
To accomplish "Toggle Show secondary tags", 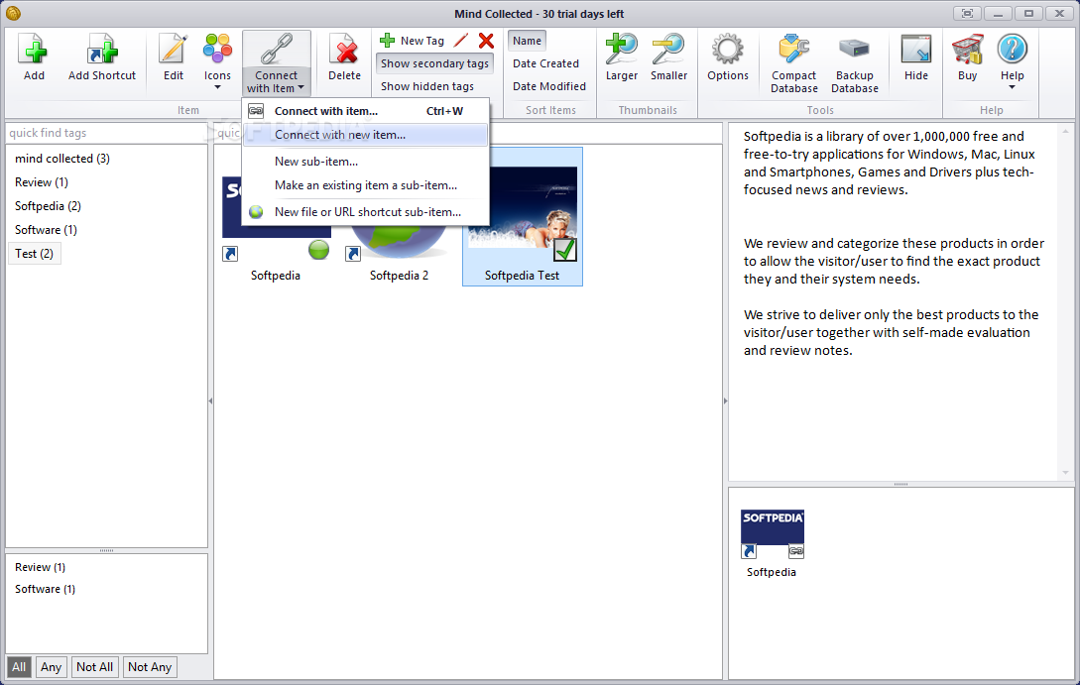I will (434, 63).
